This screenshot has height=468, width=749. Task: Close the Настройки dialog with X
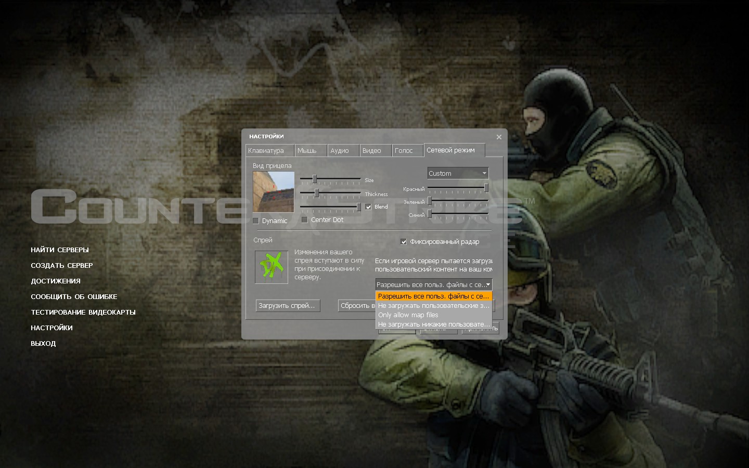point(499,137)
